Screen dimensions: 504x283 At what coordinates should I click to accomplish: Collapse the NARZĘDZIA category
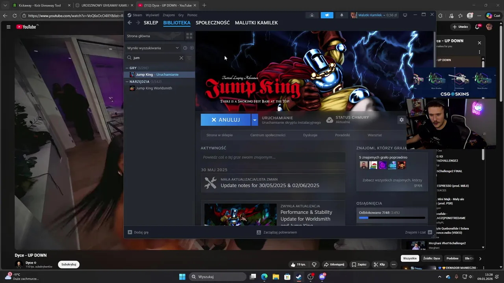pos(127,82)
